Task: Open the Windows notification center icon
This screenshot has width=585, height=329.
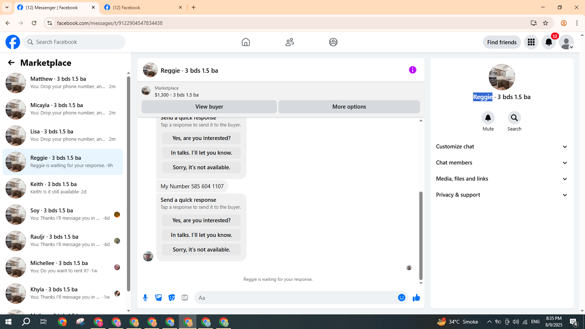Action: click(574, 322)
